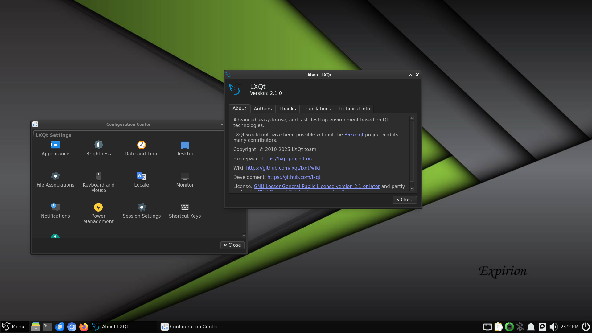Open the Brightness settings icon

click(98, 149)
